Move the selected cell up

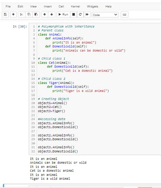coord(44,15)
